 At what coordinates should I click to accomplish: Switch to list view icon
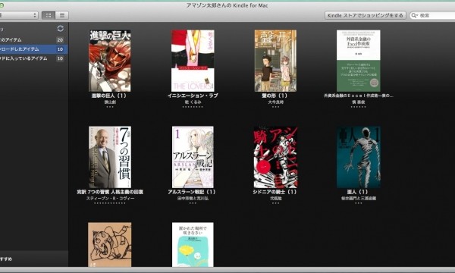tap(62, 15)
